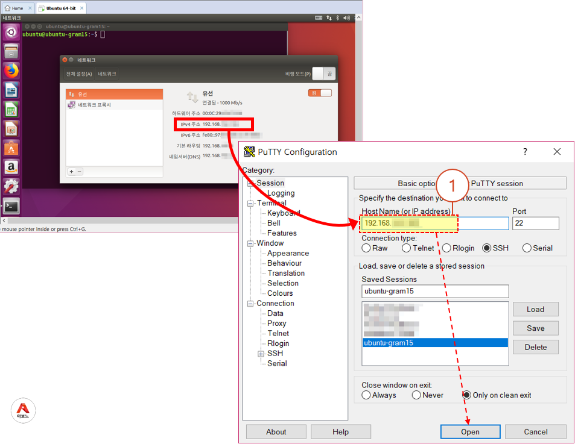Select Proxy category in PuTTY

coord(276,324)
